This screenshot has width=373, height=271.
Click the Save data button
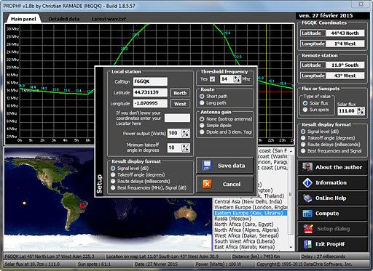[x=224, y=166]
